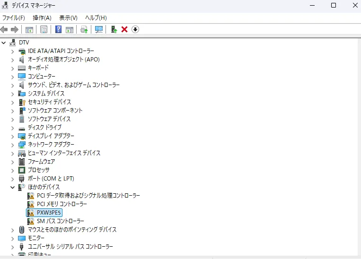
Task: Click the black down-arrow toolbar icon
Action: pyautogui.click(x=135, y=29)
